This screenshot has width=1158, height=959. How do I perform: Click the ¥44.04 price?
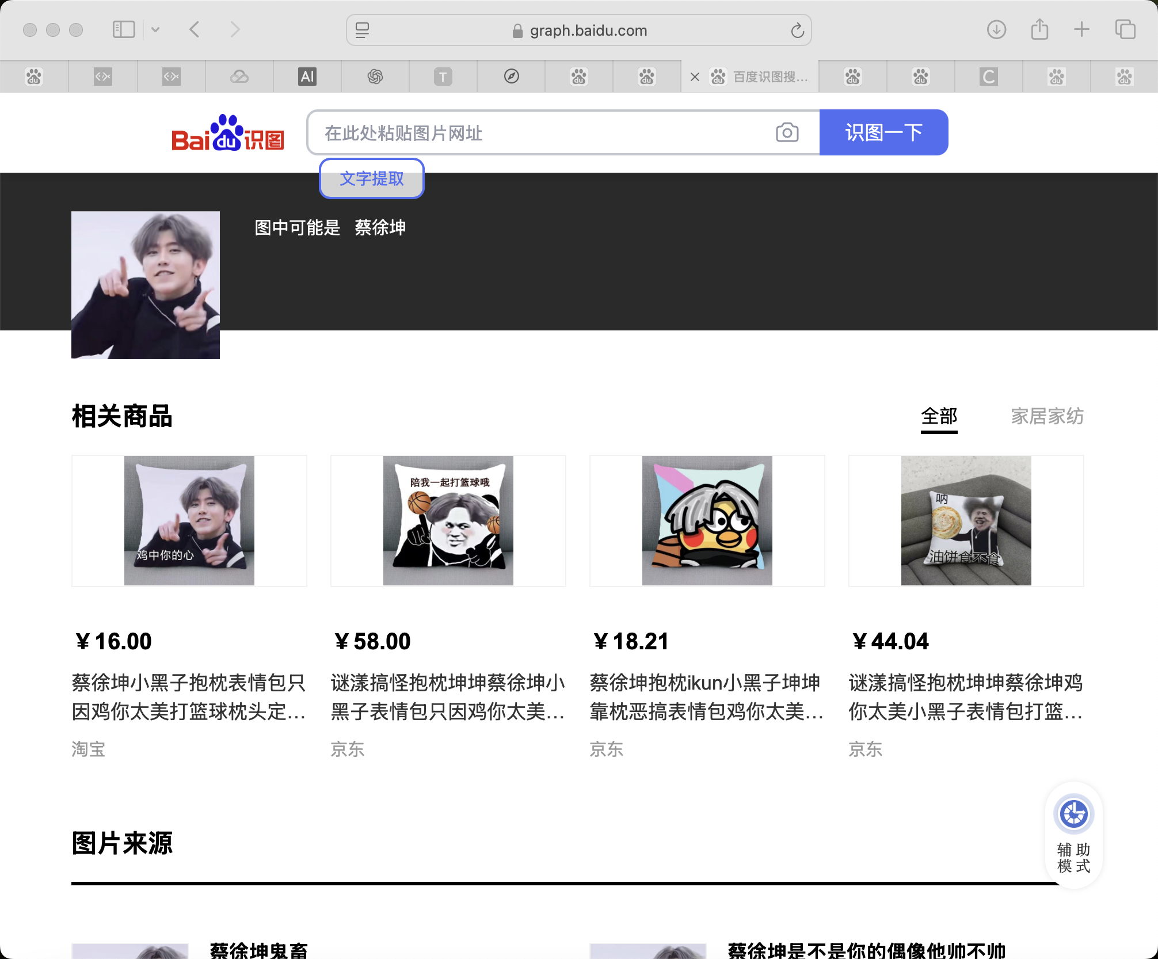[x=890, y=641]
